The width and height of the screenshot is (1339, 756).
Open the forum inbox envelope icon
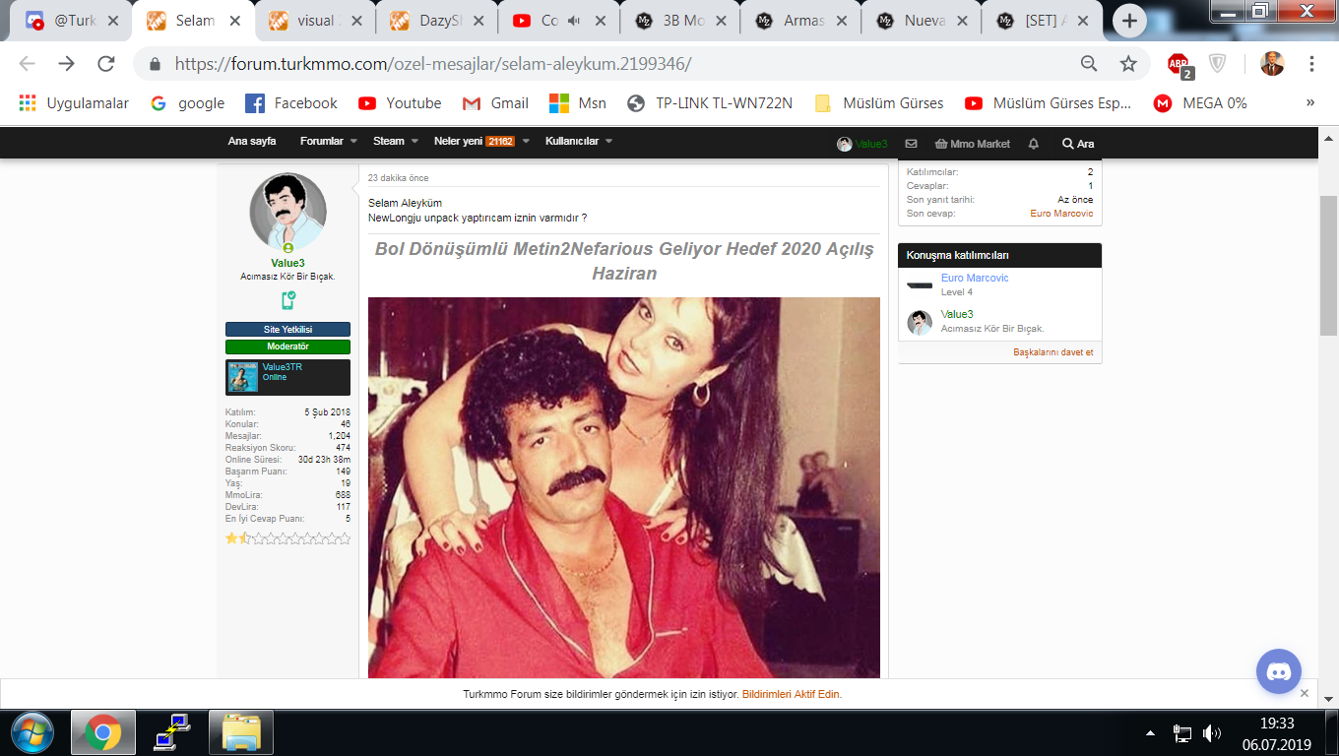click(911, 144)
